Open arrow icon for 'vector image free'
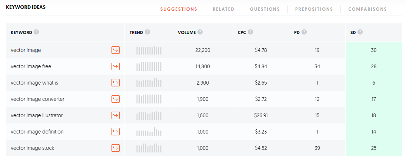Screen dimensions: 406x158 (116, 66)
